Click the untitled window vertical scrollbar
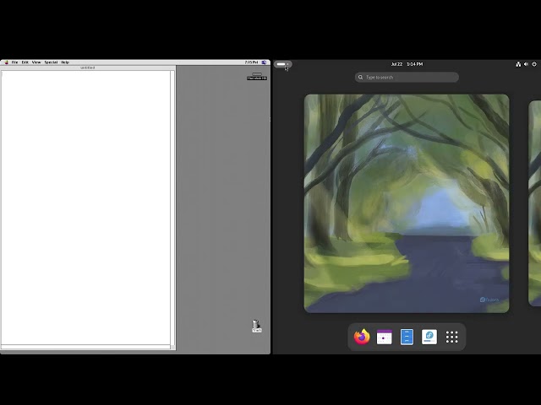The height and width of the screenshot is (405, 541). point(172,208)
